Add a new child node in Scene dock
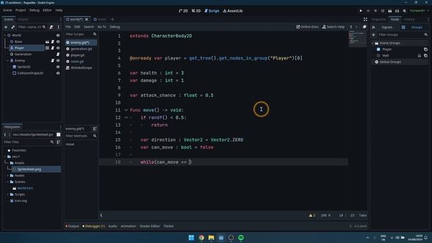Viewport: 432px width, 243px height. (x=6, y=27)
